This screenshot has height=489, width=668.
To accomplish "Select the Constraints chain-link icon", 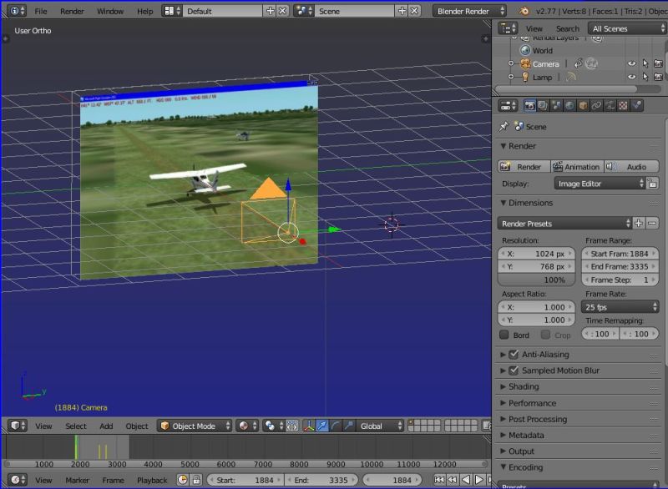I will click(x=596, y=106).
